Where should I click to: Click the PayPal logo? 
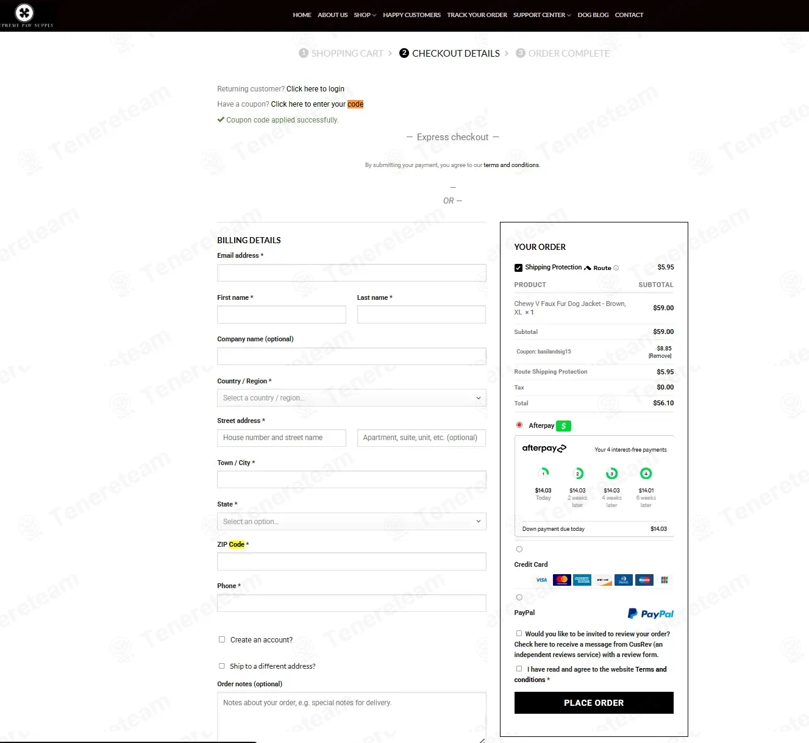pyautogui.click(x=650, y=614)
